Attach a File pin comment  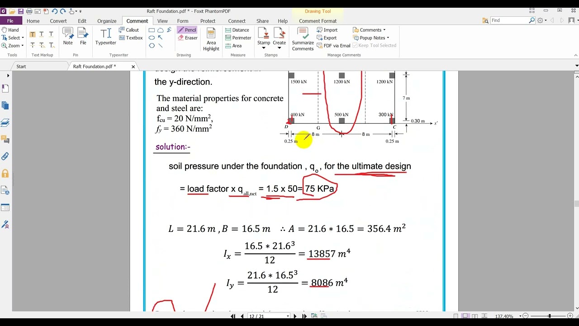pyautogui.click(x=83, y=36)
